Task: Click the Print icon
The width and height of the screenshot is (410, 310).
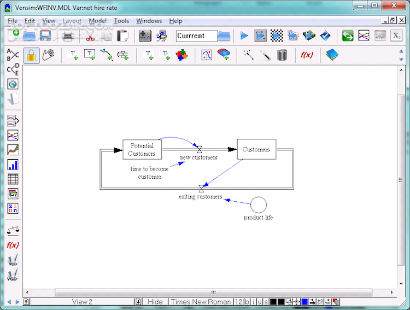Action: click(68, 36)
